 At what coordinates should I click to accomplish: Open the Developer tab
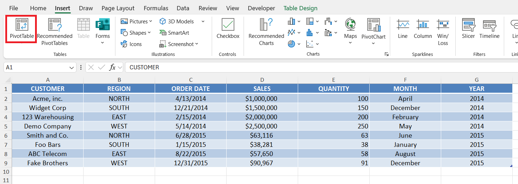[x=261, y=8]
